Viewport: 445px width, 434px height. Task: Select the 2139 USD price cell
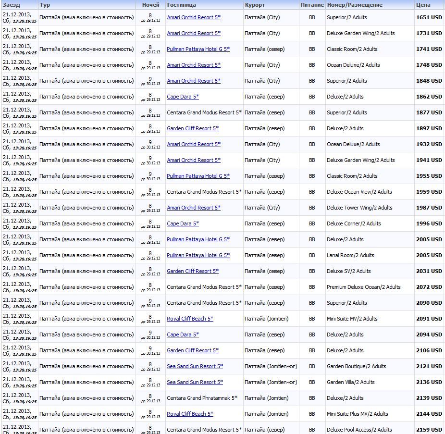click(x=429, y=398)
